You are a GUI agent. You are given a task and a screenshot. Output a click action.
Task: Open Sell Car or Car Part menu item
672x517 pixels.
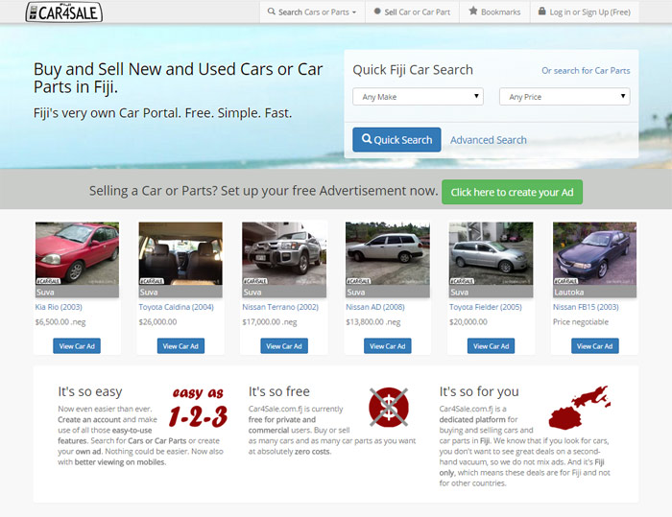click(x=412, y=12)
